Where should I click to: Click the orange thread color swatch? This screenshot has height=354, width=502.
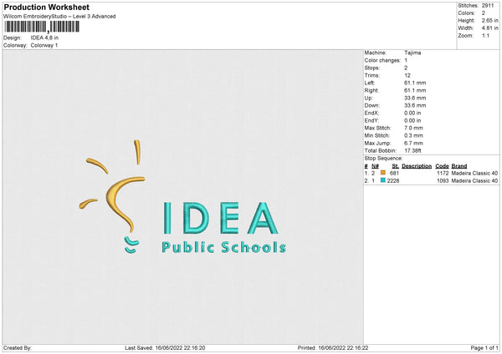[382, 173]
